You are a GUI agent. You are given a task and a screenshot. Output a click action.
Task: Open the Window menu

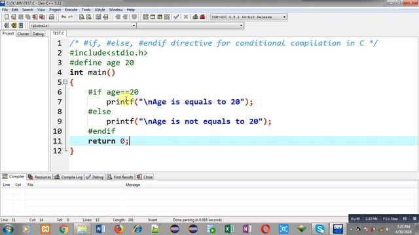pos(116,10)
